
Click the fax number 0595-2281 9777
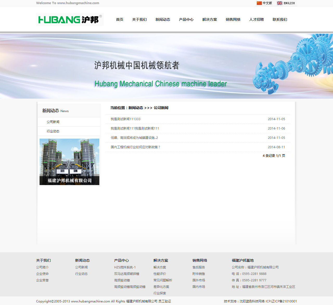click(x=254, y=280)
